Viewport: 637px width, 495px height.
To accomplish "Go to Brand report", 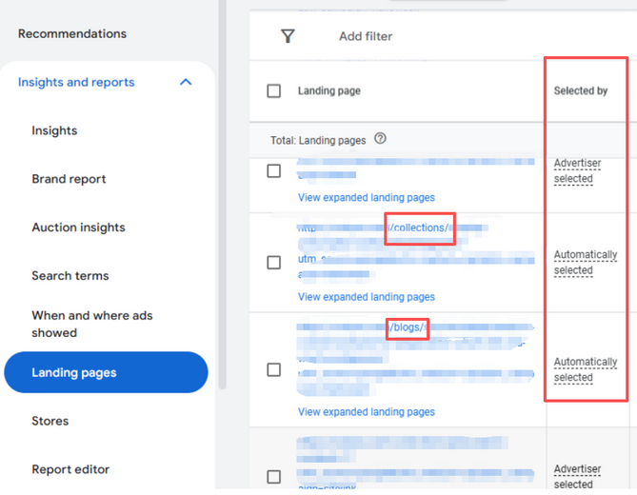I will tap(69, 179).
